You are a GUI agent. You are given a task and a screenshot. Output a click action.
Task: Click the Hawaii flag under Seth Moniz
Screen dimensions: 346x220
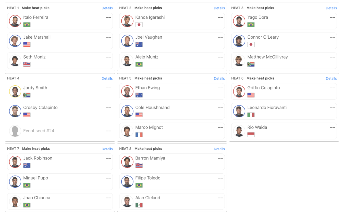27,64
